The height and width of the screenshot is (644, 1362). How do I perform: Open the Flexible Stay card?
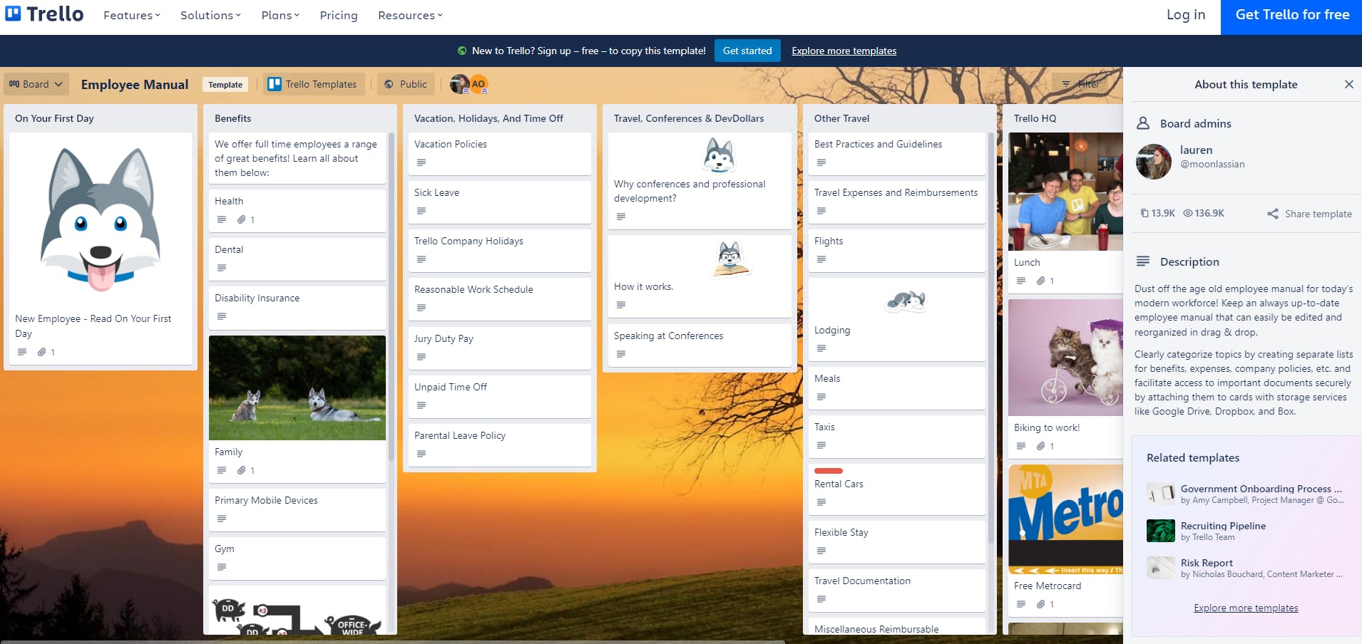(x=897, y=541)
